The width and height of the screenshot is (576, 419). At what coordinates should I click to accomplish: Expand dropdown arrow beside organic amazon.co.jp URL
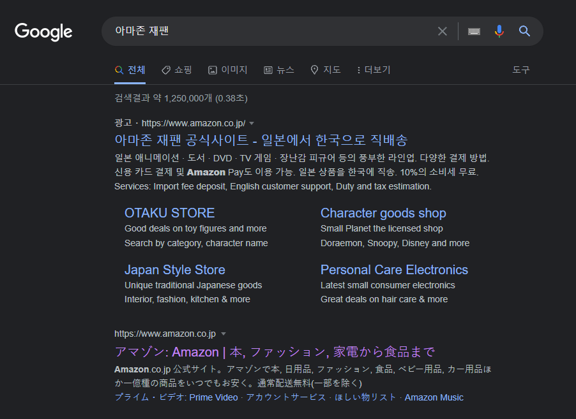click(224, 334)
